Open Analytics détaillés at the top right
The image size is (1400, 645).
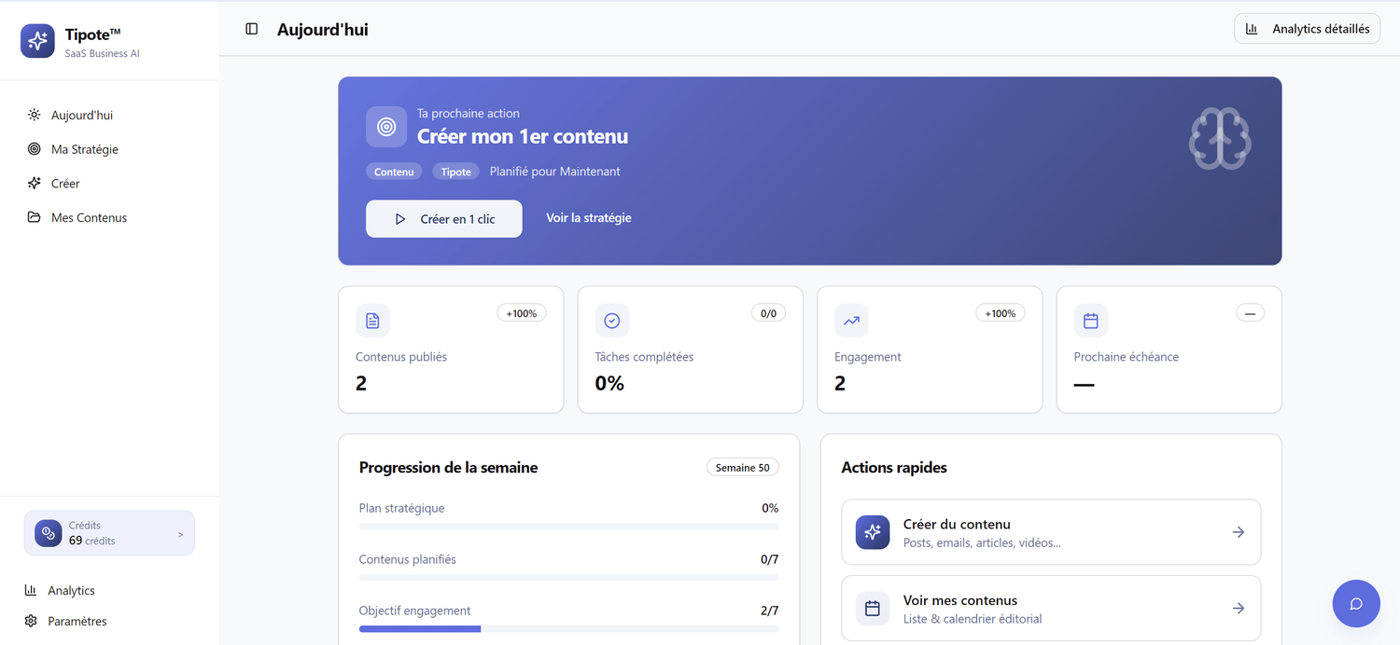click(x=1307, y=28)
